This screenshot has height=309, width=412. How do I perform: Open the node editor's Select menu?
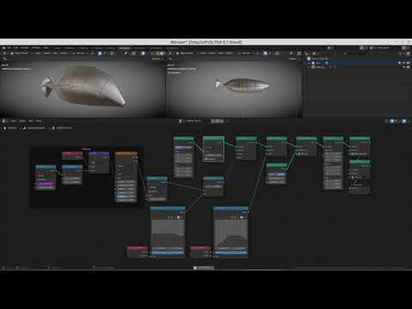(x=22, y=121)
